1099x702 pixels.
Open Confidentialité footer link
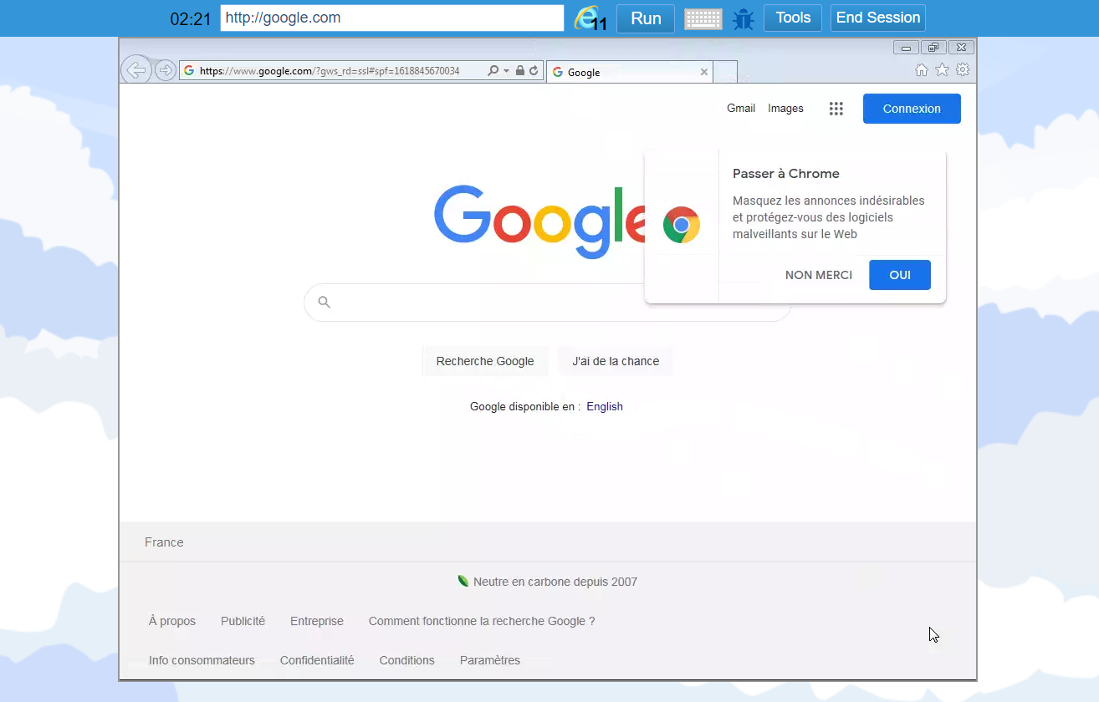[317, 660]
